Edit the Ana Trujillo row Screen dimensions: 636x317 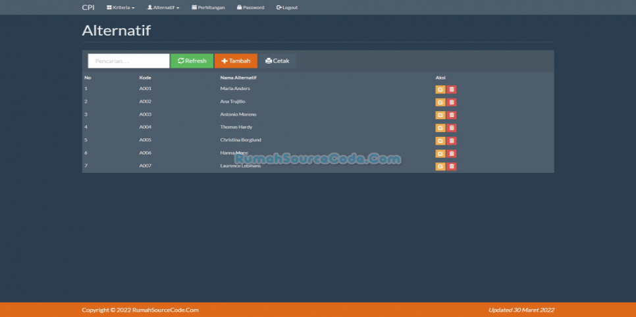coord(440,102)
